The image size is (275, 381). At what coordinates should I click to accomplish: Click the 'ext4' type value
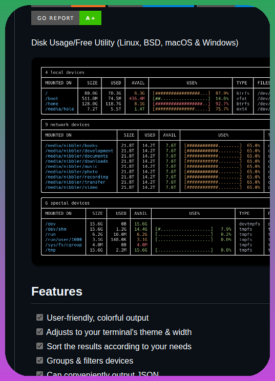point(242,109)
